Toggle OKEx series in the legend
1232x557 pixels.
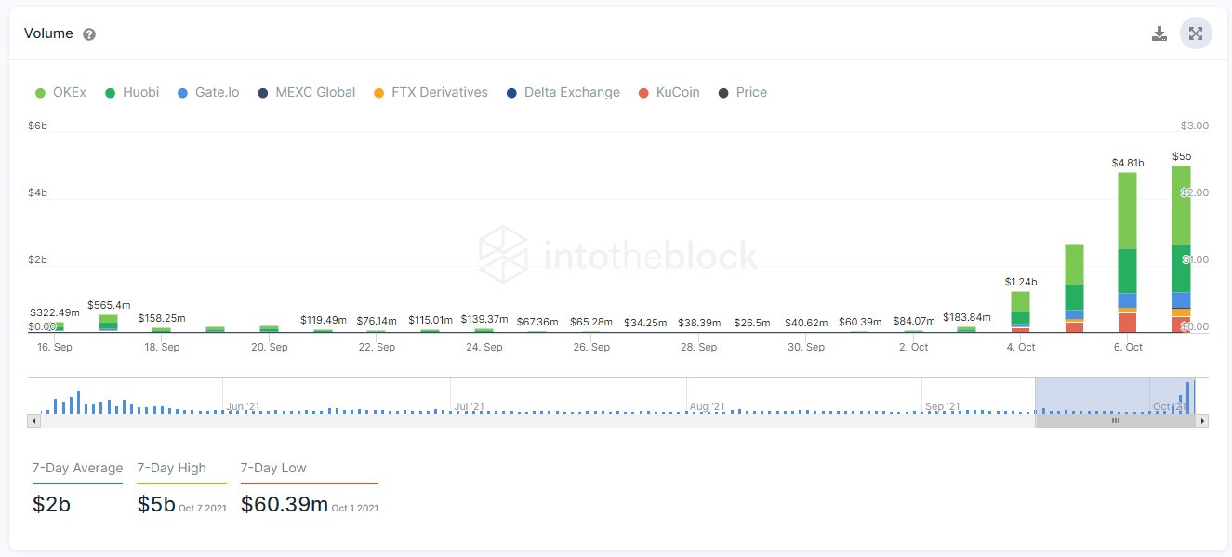tap(60, 92)
